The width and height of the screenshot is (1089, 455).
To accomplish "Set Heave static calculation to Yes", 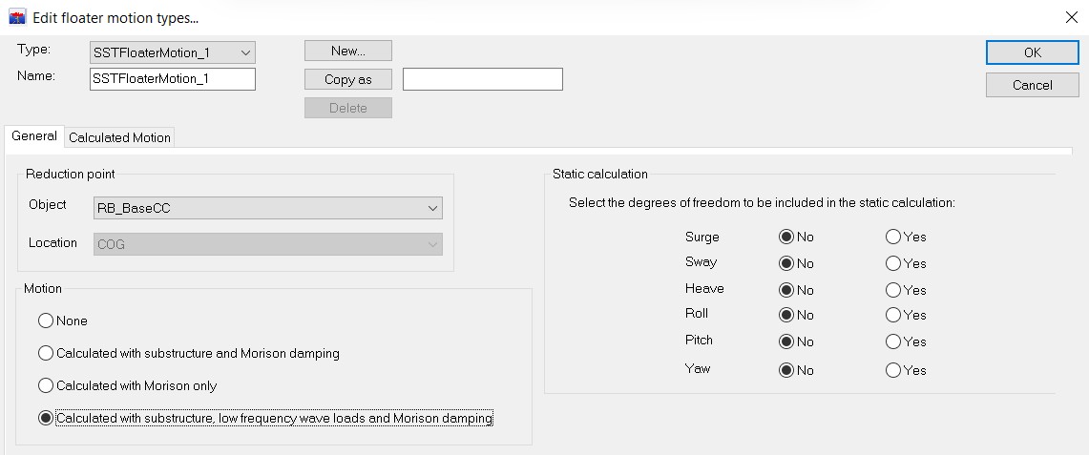I will click(893, 290).
